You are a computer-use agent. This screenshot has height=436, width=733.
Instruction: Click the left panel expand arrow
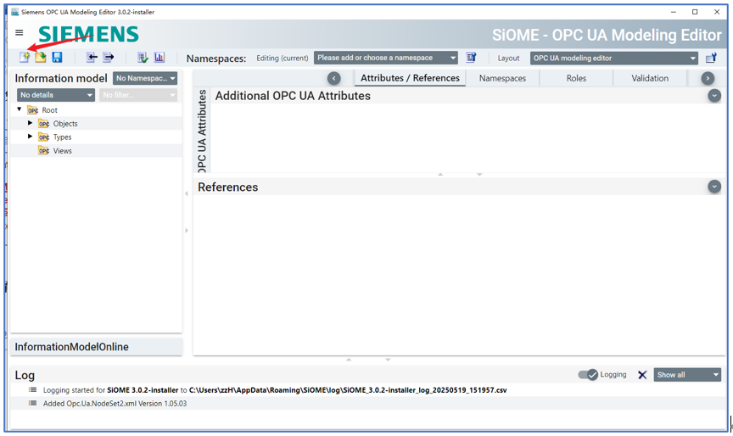187,231
